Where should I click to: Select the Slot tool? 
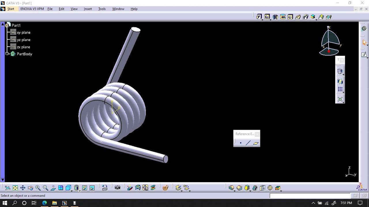click(306, 17)
